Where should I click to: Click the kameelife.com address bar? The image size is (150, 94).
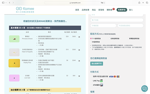click(75, 3)
